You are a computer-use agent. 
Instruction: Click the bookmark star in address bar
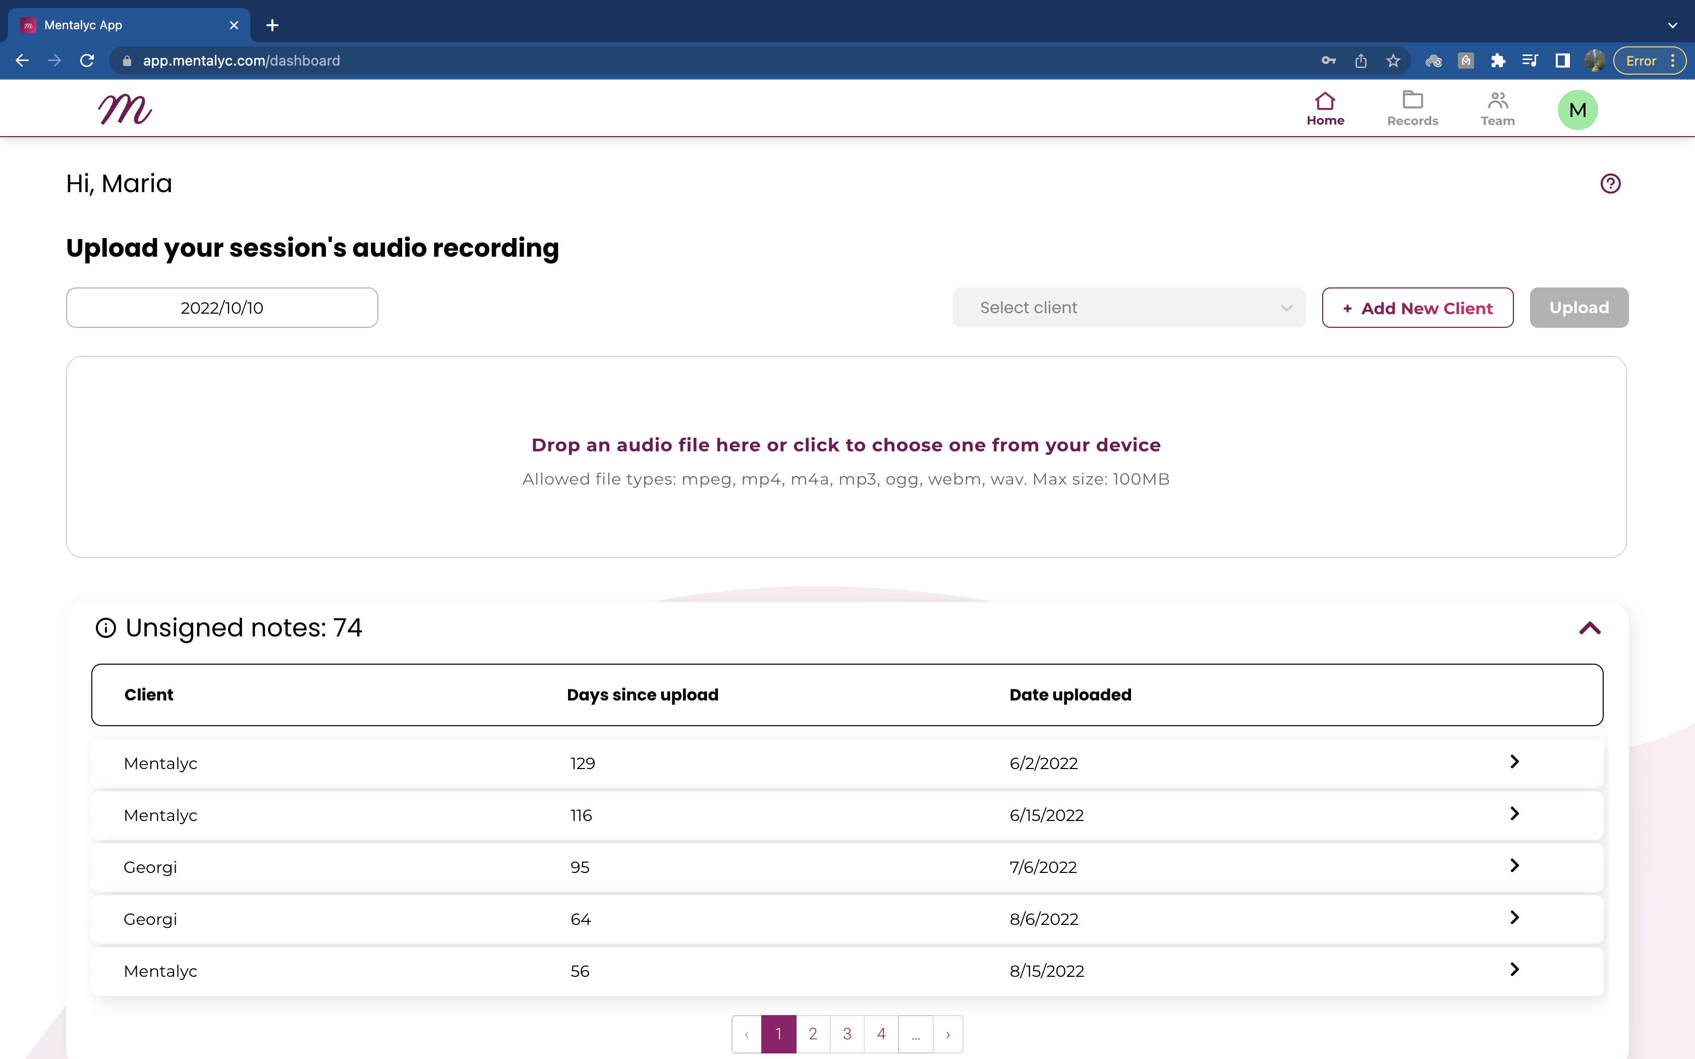[x=1392, y=60]
